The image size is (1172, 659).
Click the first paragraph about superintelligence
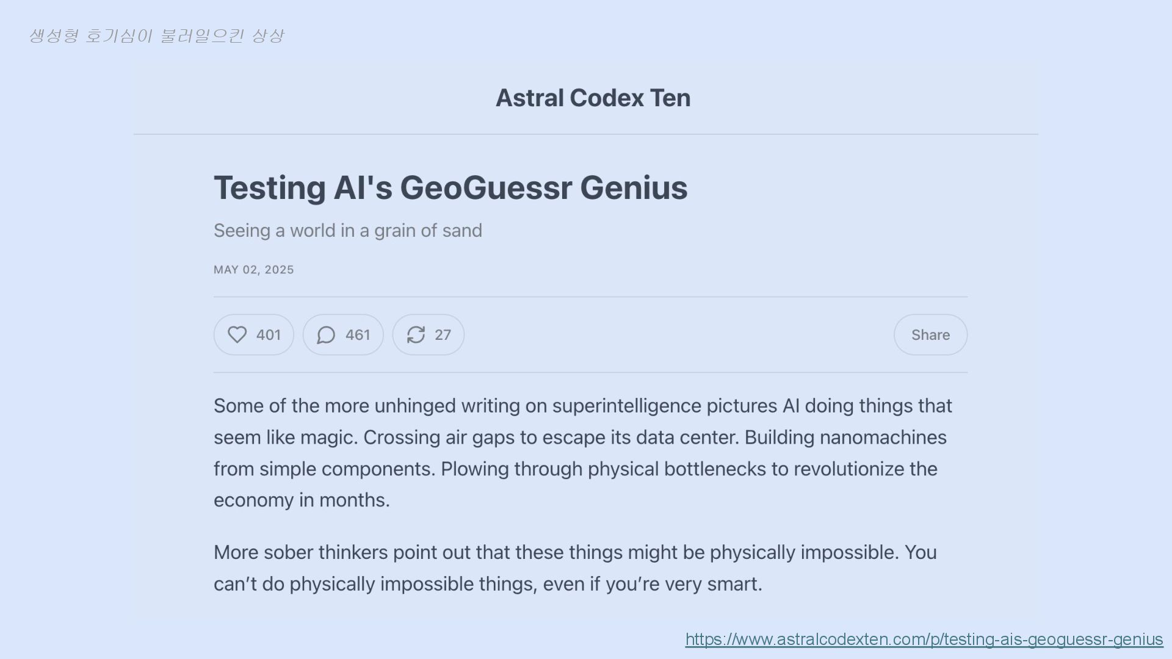[583, 453]
